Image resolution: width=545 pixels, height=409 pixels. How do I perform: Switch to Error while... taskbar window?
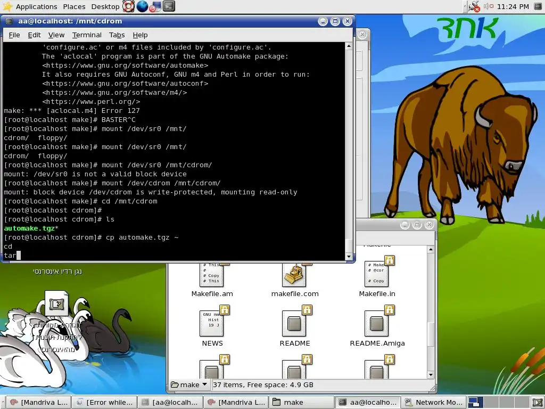pos(105,403)
